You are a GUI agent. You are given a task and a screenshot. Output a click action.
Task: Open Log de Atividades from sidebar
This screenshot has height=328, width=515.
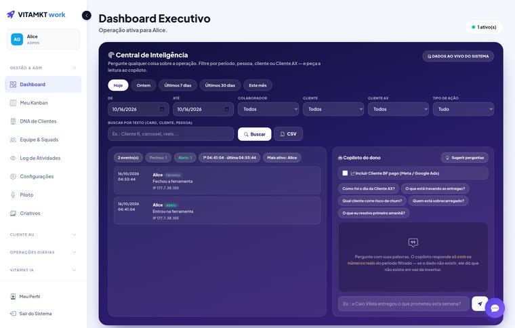[x=43, y=158]
